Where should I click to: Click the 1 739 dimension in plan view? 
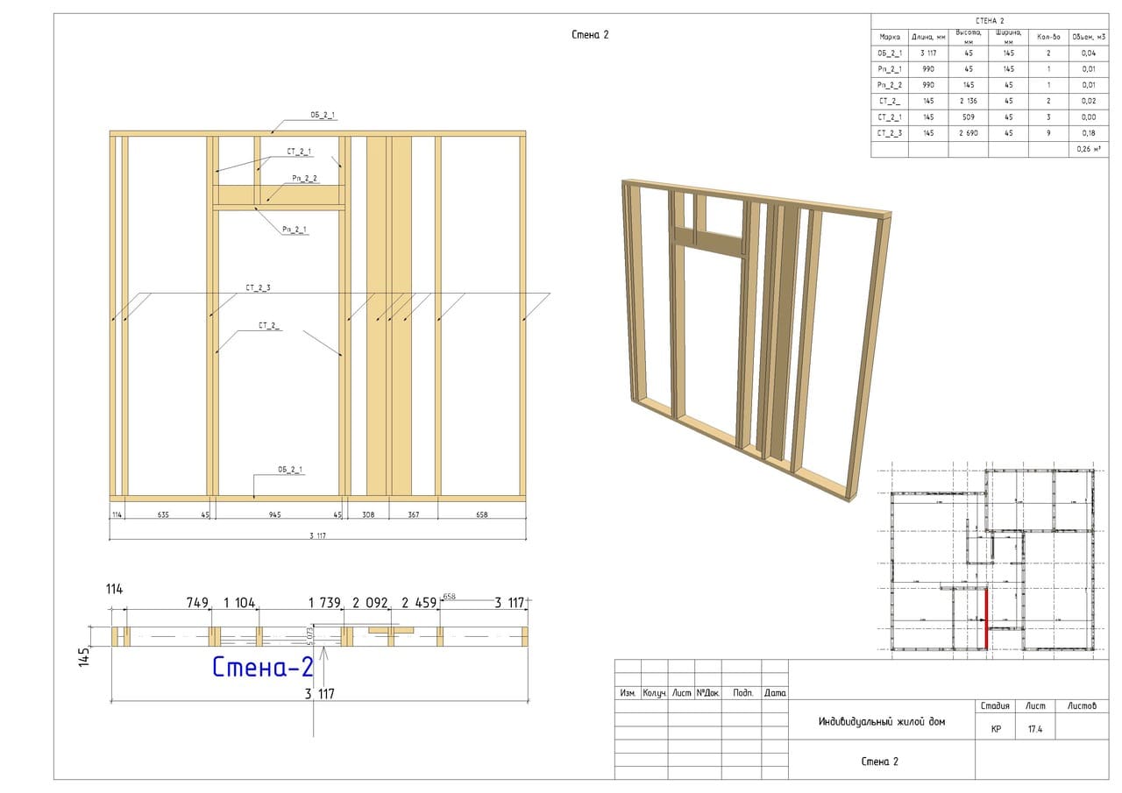point(323,603)
